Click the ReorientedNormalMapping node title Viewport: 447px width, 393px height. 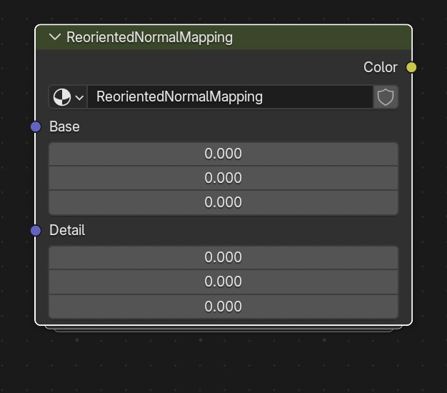149,38
